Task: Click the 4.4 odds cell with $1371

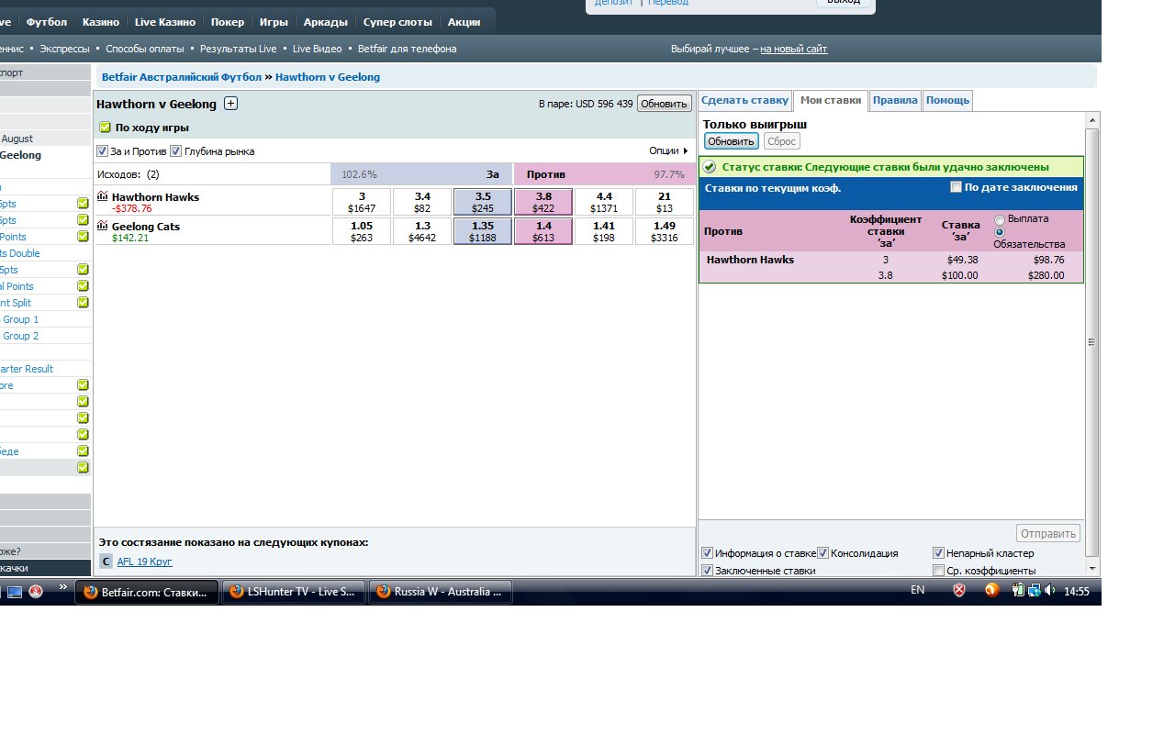Action: click(x=604, y=202)
